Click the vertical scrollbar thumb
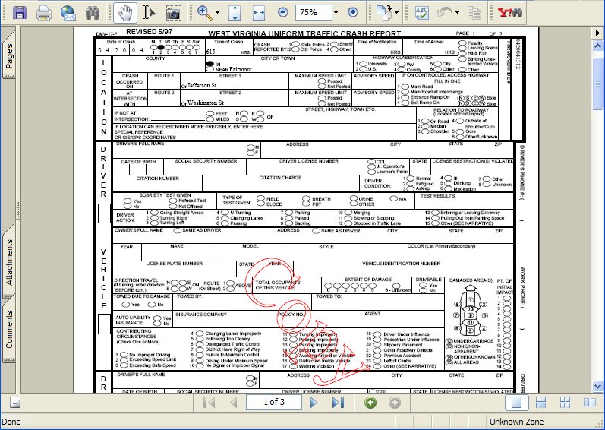 [597, 84]
